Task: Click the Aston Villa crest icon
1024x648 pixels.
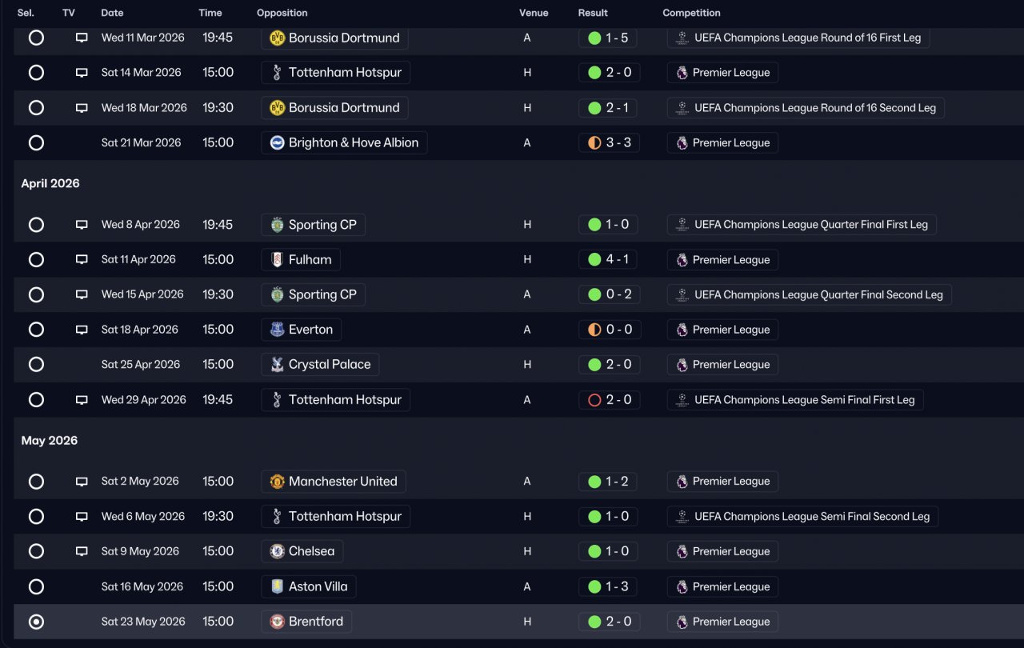Action: pos(277,586)
